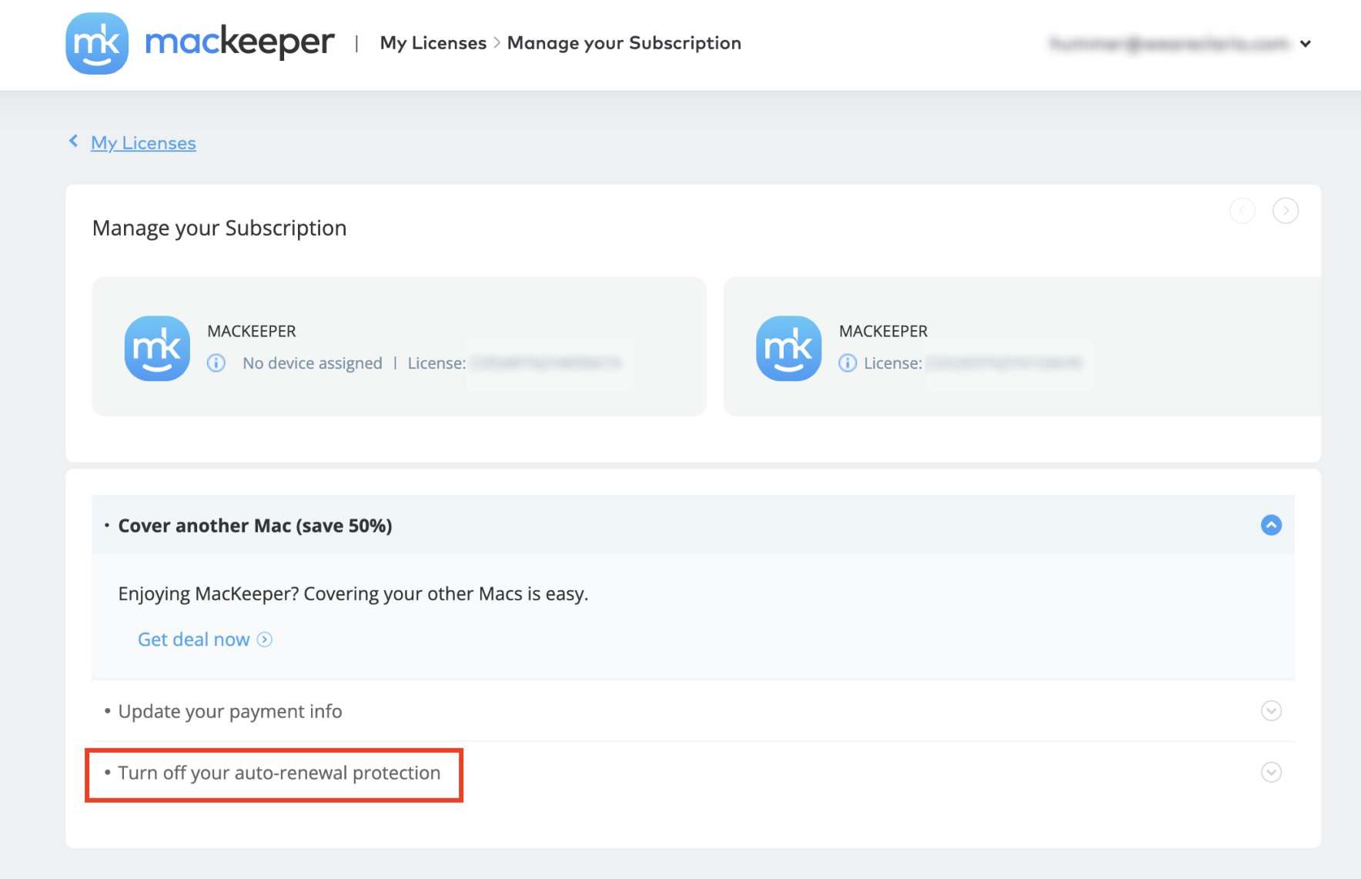
Task: Open the account email dropdown arrow
Action: 1306,44
